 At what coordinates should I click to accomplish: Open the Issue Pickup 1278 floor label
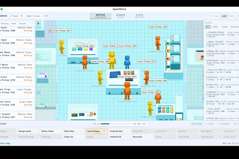tap(146, 61)
